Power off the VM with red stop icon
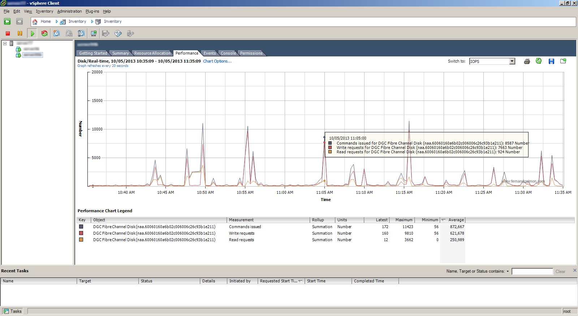Viewport: 578px width, 316px height. click(x=8, y=34)
